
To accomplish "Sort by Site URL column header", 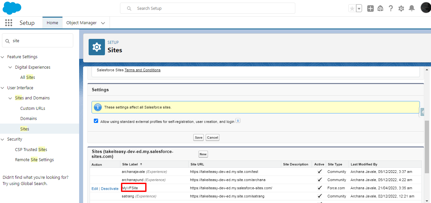I will (197, 164).
